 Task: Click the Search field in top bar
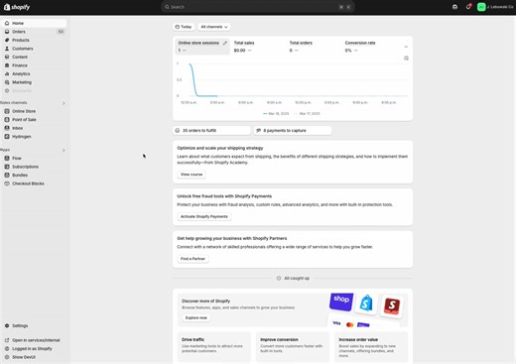pos(258,7)
